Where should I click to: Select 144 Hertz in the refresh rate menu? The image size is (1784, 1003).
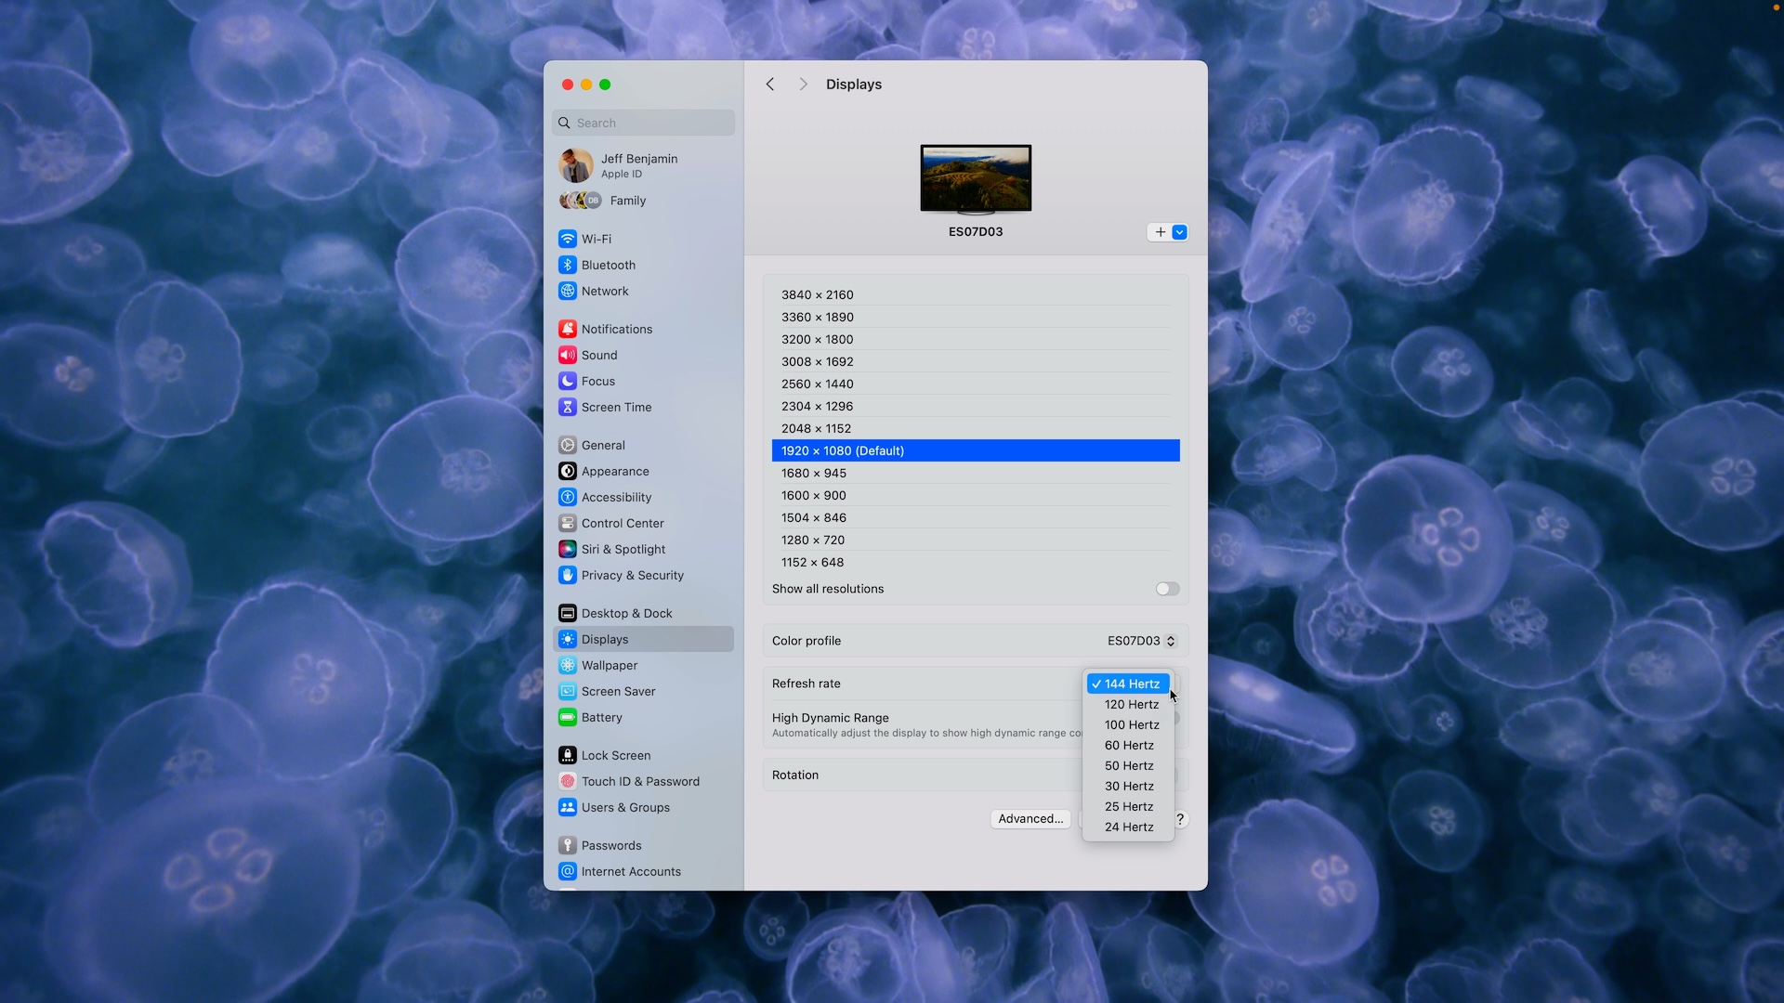[1127, 684]
